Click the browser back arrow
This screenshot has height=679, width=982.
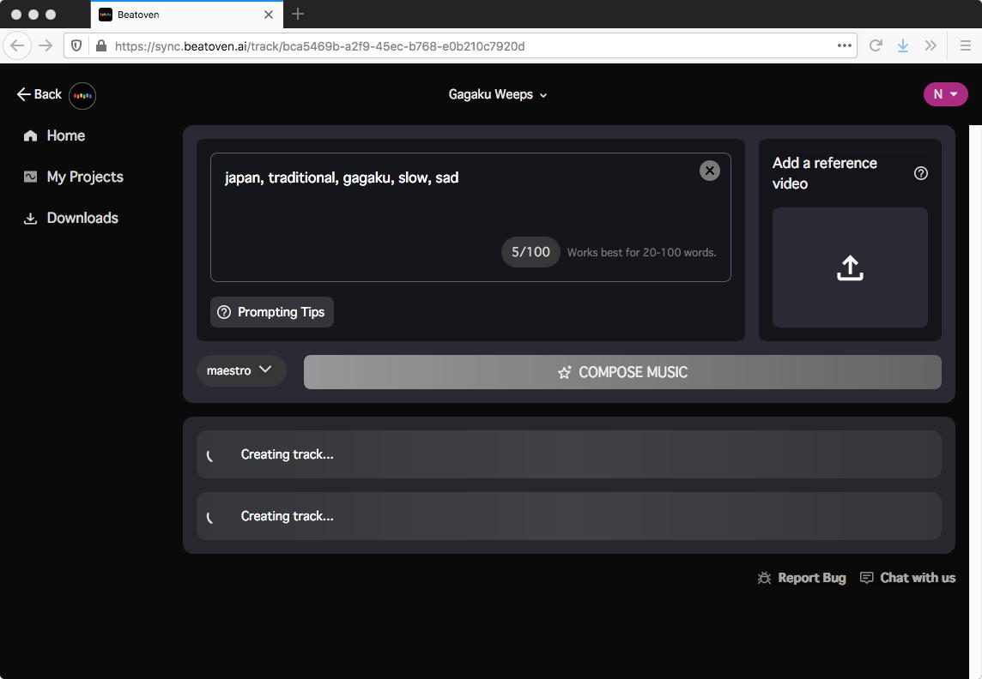17,45
